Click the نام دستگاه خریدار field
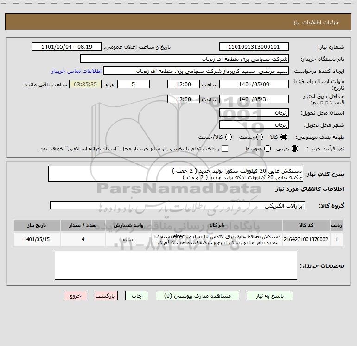The height and width of the screenshot is (346, 357). 185,59
